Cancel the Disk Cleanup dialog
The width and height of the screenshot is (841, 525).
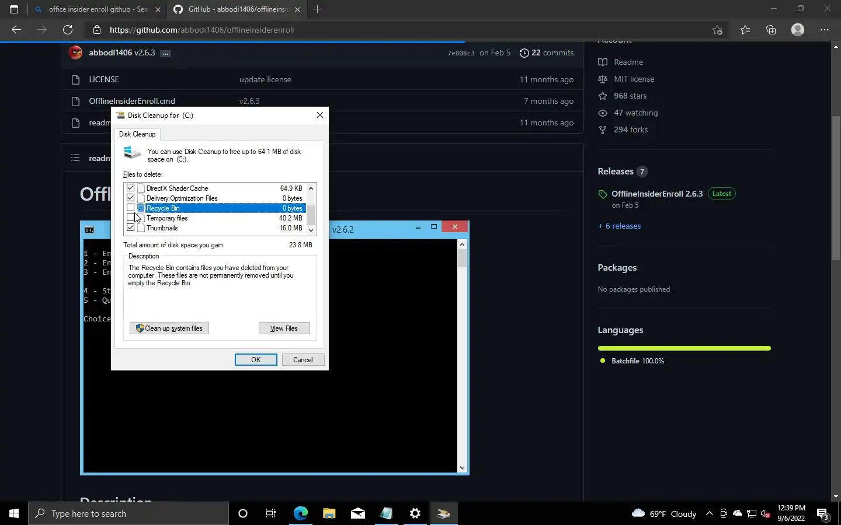click(303, 360)
